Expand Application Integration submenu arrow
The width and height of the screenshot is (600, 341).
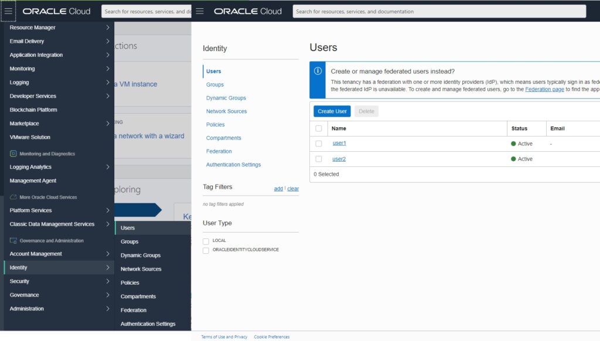[x=108, y=54]
